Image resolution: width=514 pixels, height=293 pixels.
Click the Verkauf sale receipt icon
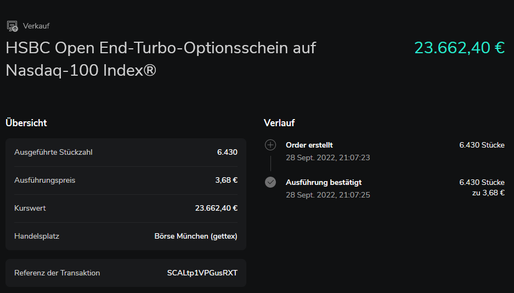(x=12, y=26)
